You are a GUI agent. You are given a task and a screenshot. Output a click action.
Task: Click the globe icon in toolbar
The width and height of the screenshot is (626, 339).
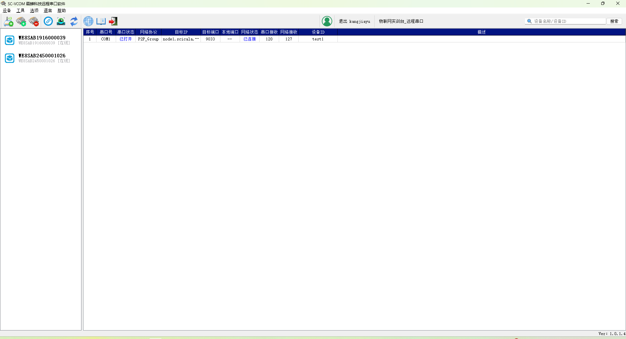click(x=88, y=22)
